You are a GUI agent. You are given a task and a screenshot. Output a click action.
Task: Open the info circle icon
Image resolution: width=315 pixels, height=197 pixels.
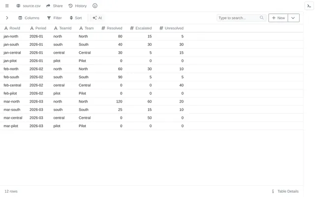pyautogui.click(x=95, y=6)
